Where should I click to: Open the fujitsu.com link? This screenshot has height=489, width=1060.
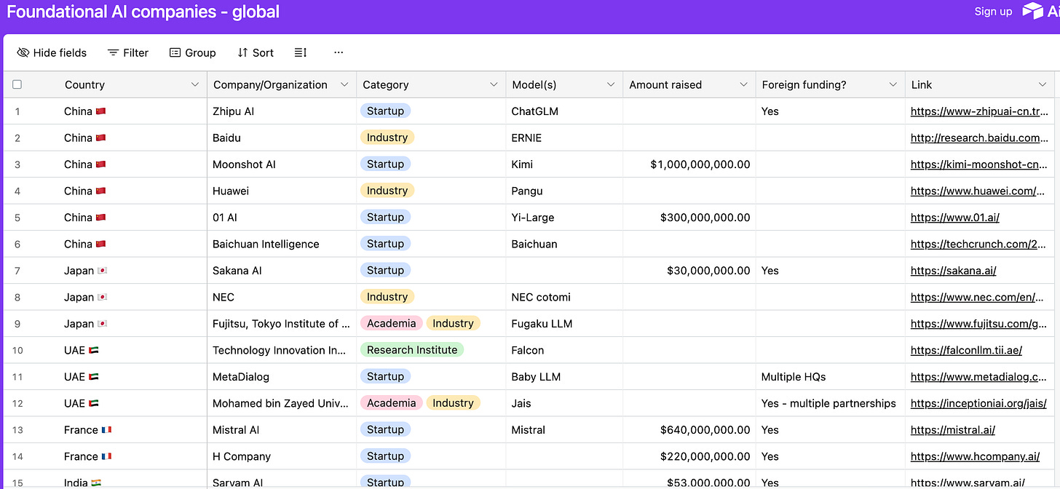click(978, 323)
